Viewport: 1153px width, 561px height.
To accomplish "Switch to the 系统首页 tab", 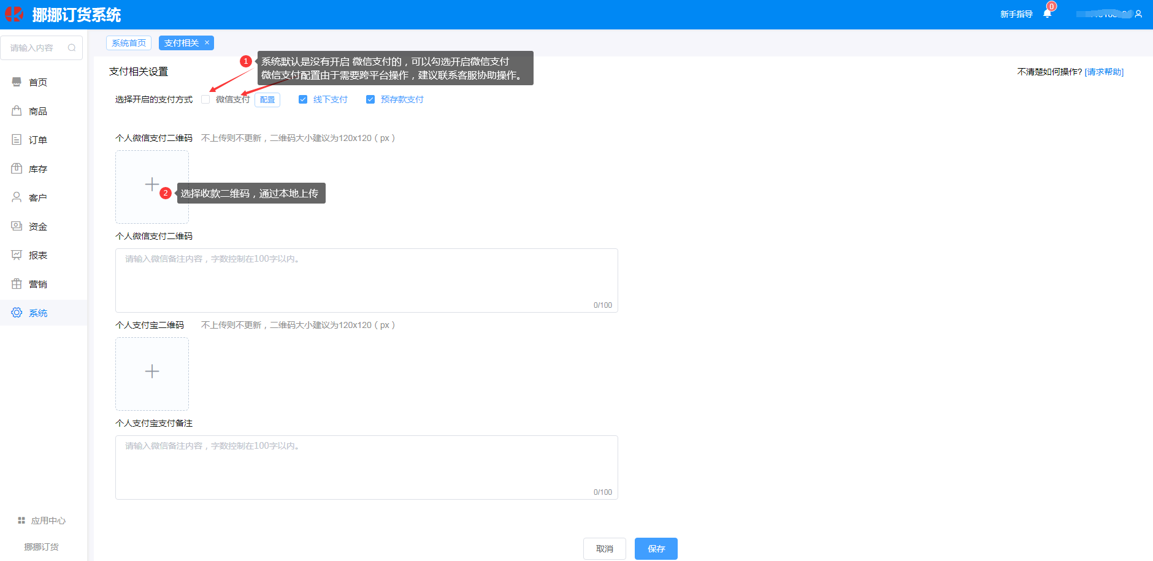I will click(x=129, y=43).
